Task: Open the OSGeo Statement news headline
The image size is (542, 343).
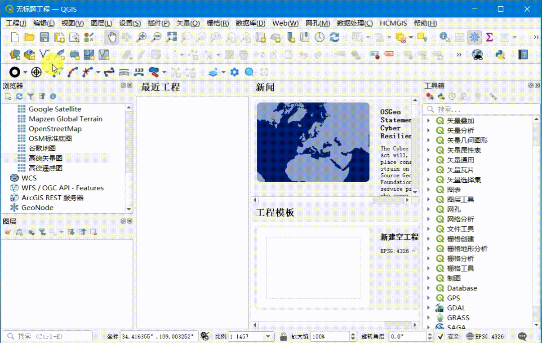Action: point(395,124)
